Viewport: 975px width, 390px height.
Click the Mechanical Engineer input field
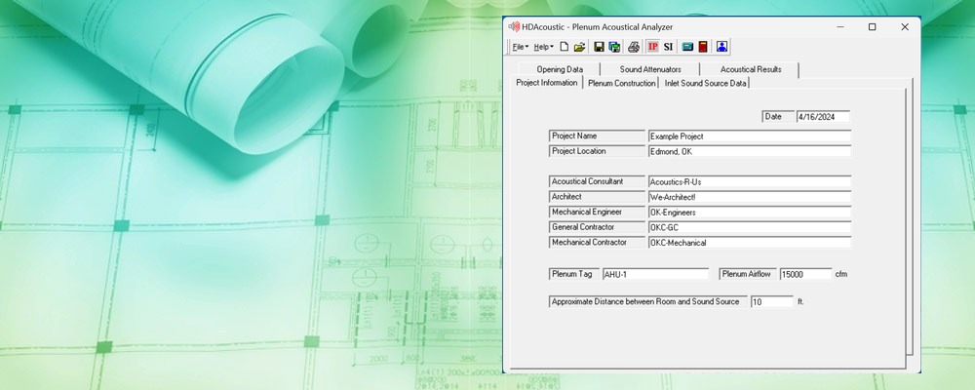(749, 213)
